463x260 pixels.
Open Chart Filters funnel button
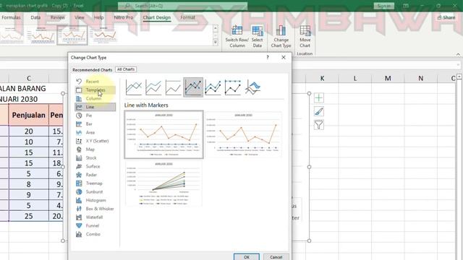318,125
